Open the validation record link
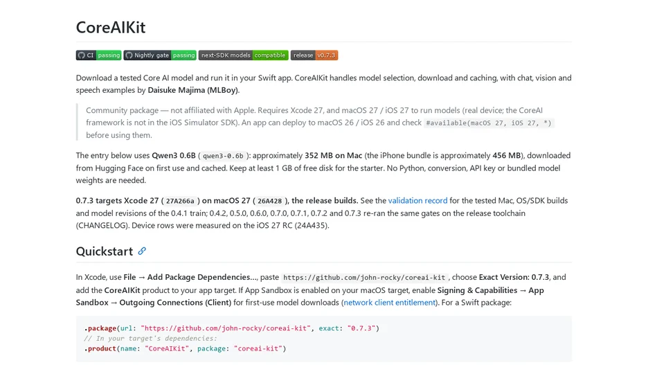Viewport: 648px width, 365px height. tap(417, 200)
